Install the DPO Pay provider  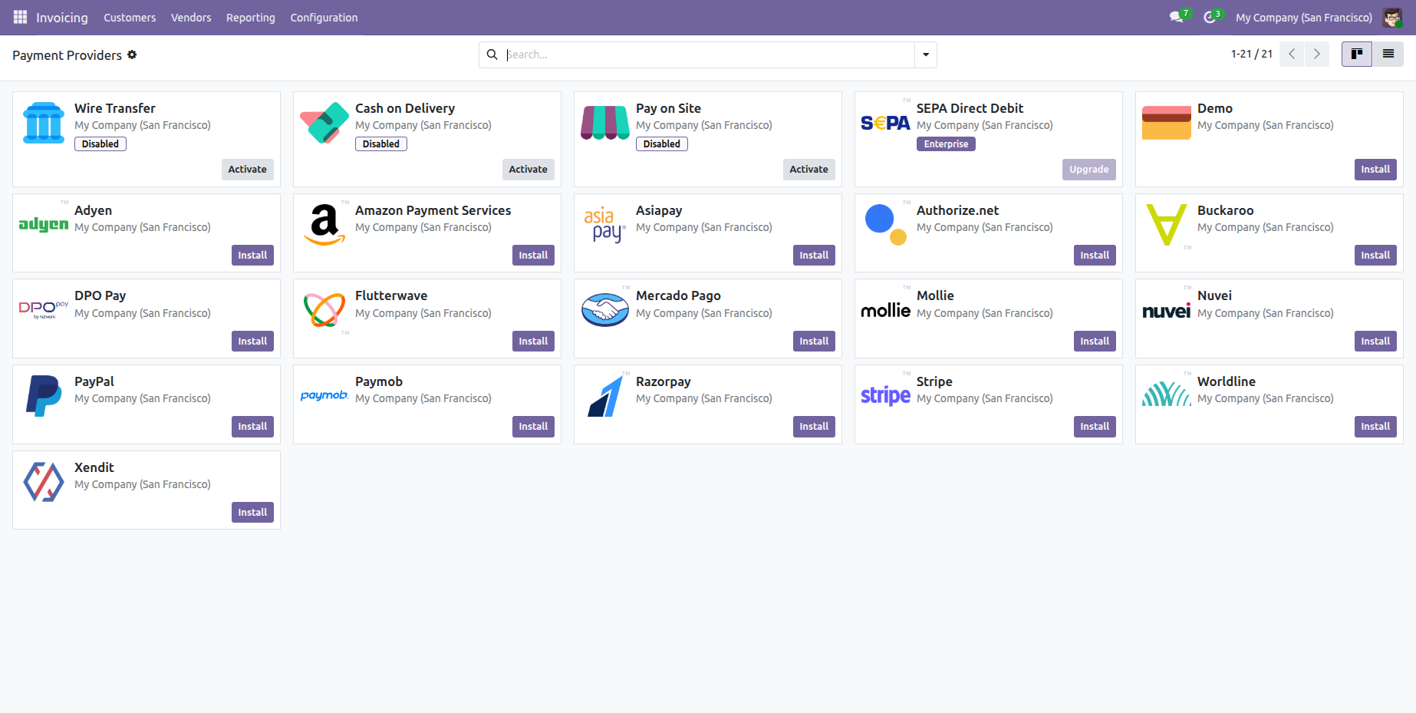pyautogui.click(x=252, y=342)
